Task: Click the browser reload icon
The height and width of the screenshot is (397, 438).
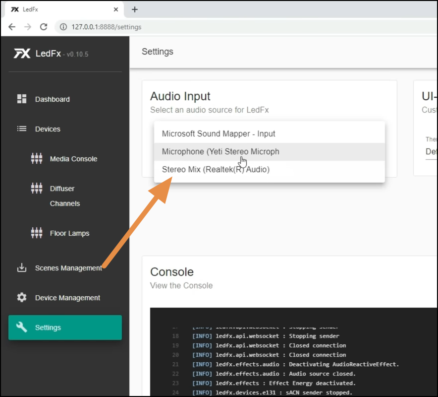Action: click(x=44, y=27)
